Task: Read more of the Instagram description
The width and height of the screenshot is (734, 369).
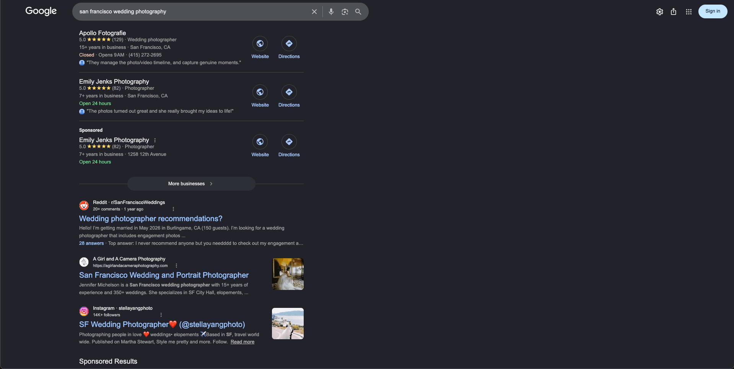Action: (242, 342)
